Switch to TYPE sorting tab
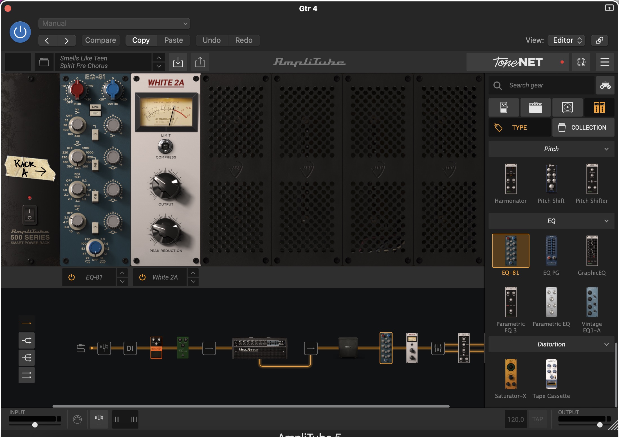 519,127
